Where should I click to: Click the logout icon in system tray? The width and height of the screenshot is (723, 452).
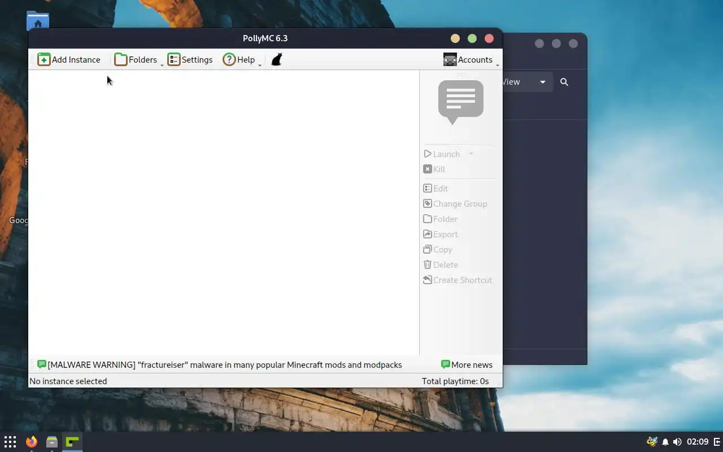pyautogui.click(x=717, y=442)
